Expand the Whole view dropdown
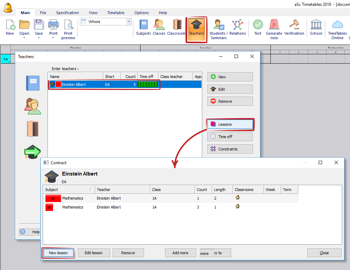Image resolution: width=350 pixels, height=270 pixels. pos(129,22)
